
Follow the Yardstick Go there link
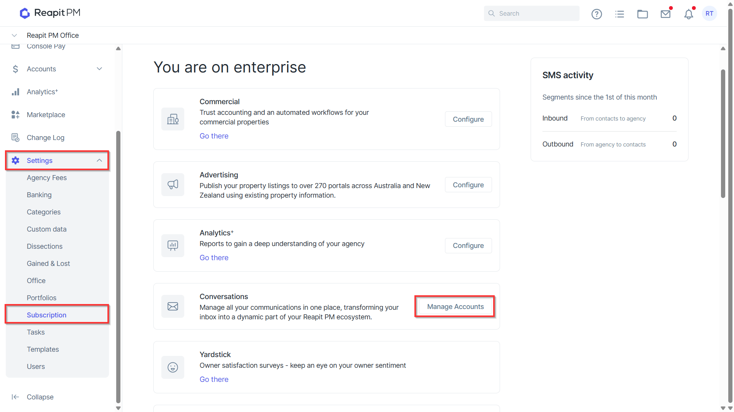[214, 379]
